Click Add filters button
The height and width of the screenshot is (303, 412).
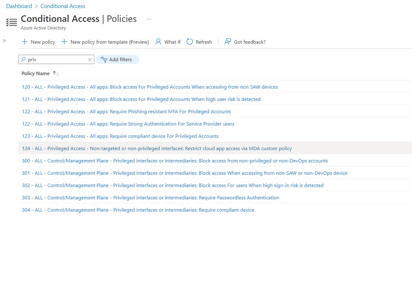[x=117, y=59]
